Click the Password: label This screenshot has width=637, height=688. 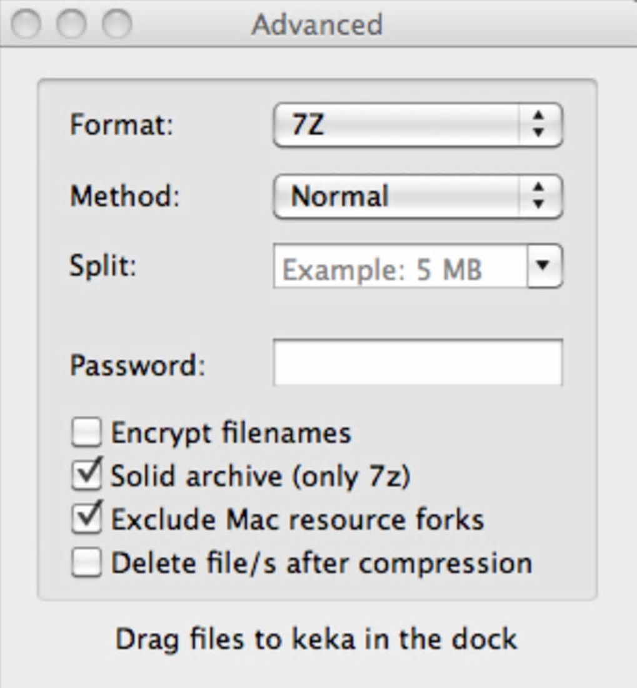tap(137, 365)
